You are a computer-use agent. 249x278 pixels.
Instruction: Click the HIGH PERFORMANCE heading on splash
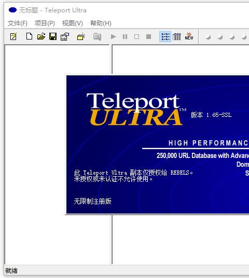(x=209, y=143)
